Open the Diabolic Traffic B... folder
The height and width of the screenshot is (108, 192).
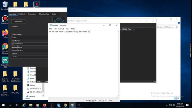pyautogui.click(x=5, y=76)
